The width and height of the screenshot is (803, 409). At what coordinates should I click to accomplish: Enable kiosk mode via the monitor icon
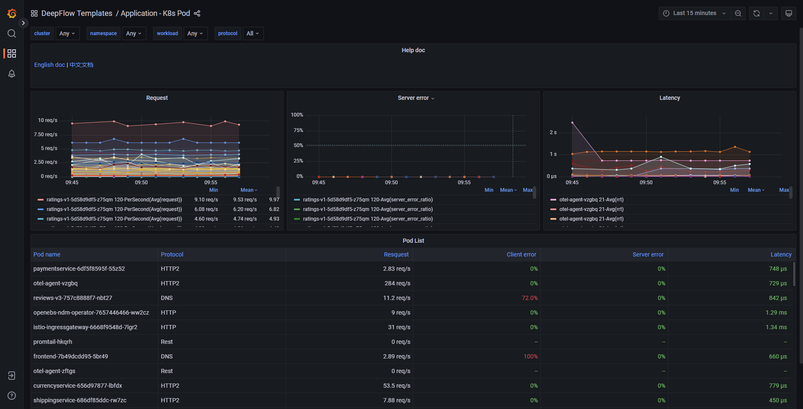[x=788, y=13]
